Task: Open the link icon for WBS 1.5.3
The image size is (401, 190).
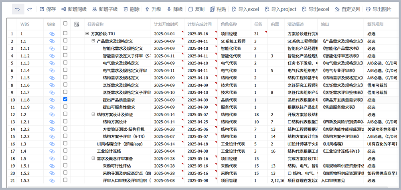Action: coord(52,180)
